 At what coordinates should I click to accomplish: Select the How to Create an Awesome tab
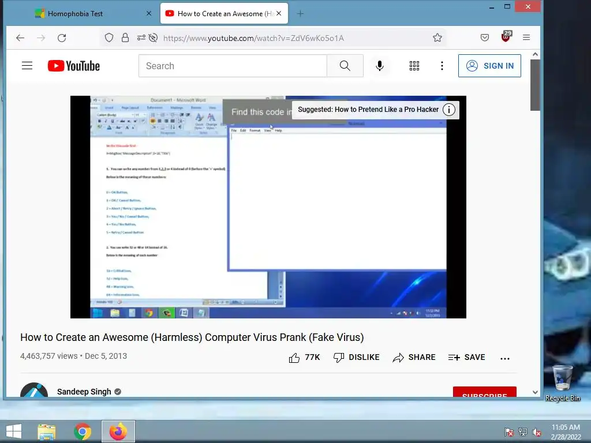224,14
